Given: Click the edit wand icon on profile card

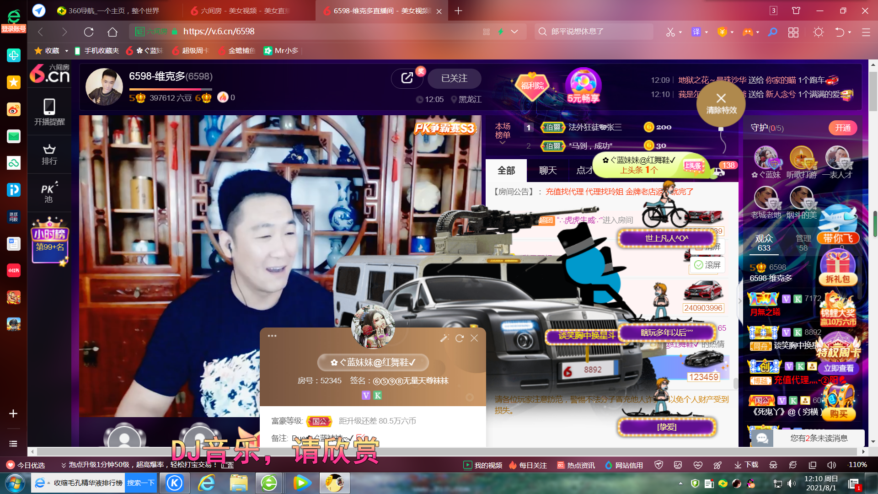Looking at the screenshot, I should click(x=444, y=338).
